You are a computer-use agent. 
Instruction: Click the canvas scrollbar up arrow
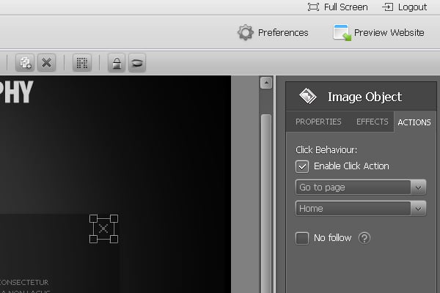(x=266, y=84)
